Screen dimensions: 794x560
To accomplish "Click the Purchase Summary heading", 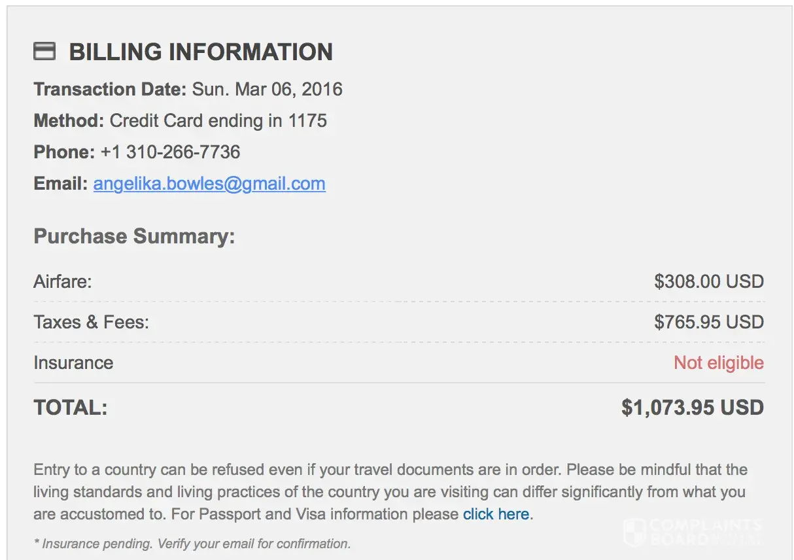I will [x=134, y=236].
